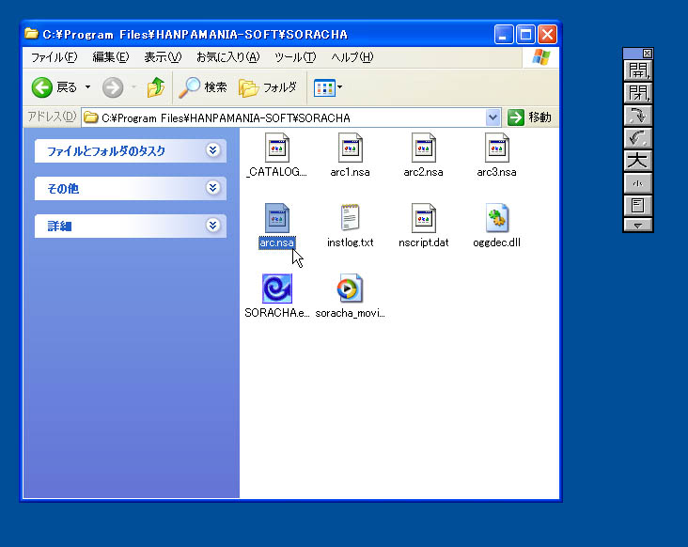Close the floating palette with X

(648, 54)
